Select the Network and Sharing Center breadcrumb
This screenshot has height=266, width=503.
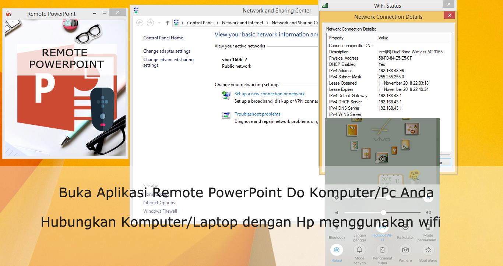(295, 23)
